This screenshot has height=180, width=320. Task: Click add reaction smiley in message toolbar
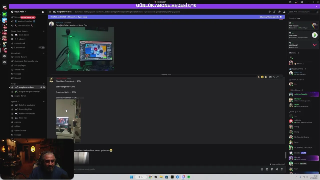(270, 77)
